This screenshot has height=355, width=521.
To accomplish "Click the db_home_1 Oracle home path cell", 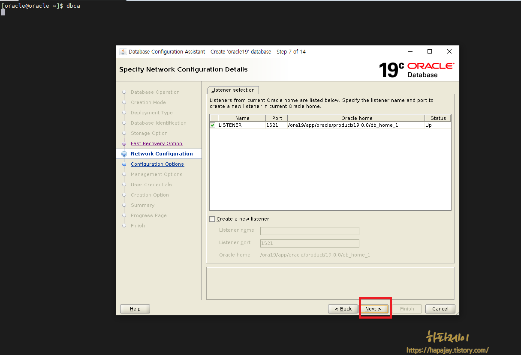I will [356, 125].
